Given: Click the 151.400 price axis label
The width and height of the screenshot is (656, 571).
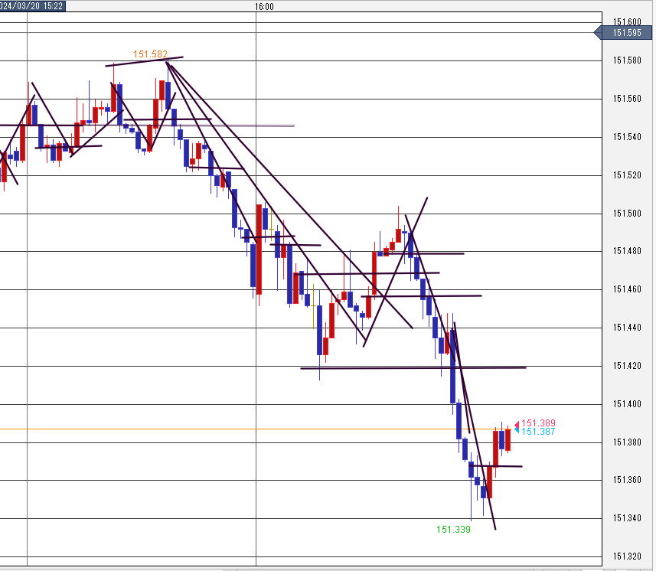Looking at the screenshot, I should click(x=627, y=404).
